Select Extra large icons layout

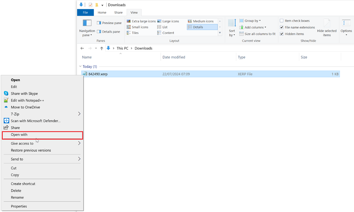click(x=141, y=21)
